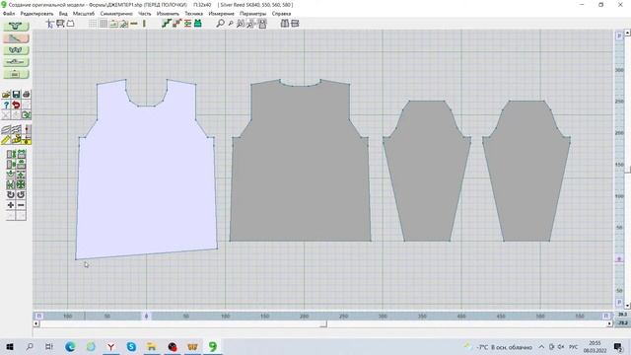Click the save floppy disk icon
The image size is (631, 355).
coord(16,95)
